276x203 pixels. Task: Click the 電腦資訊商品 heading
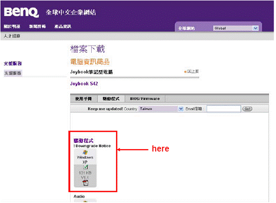pyautogui.click(x=90, y=62)
